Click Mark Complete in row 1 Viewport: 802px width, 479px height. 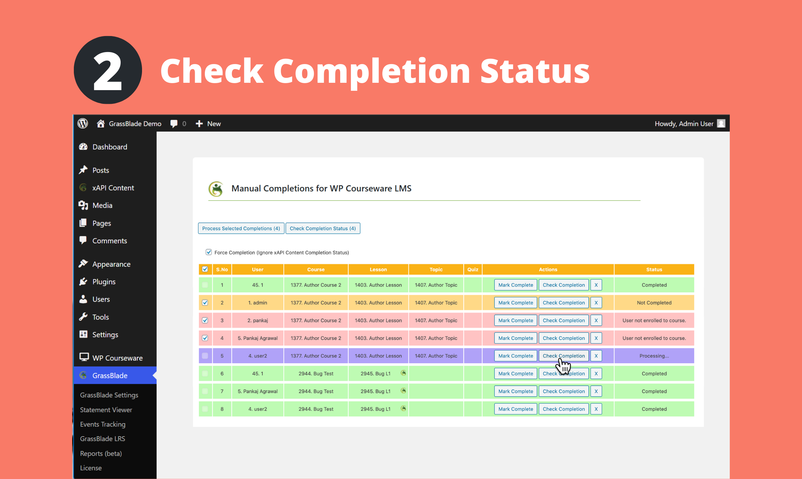[x=516, y=285]
